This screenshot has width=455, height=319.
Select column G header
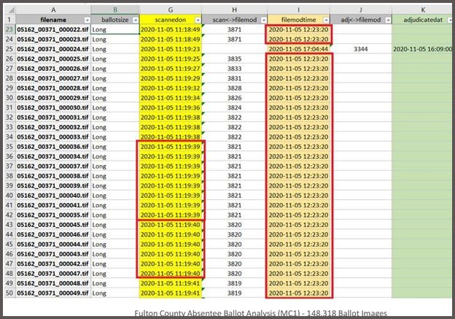[x=172, y=7]
